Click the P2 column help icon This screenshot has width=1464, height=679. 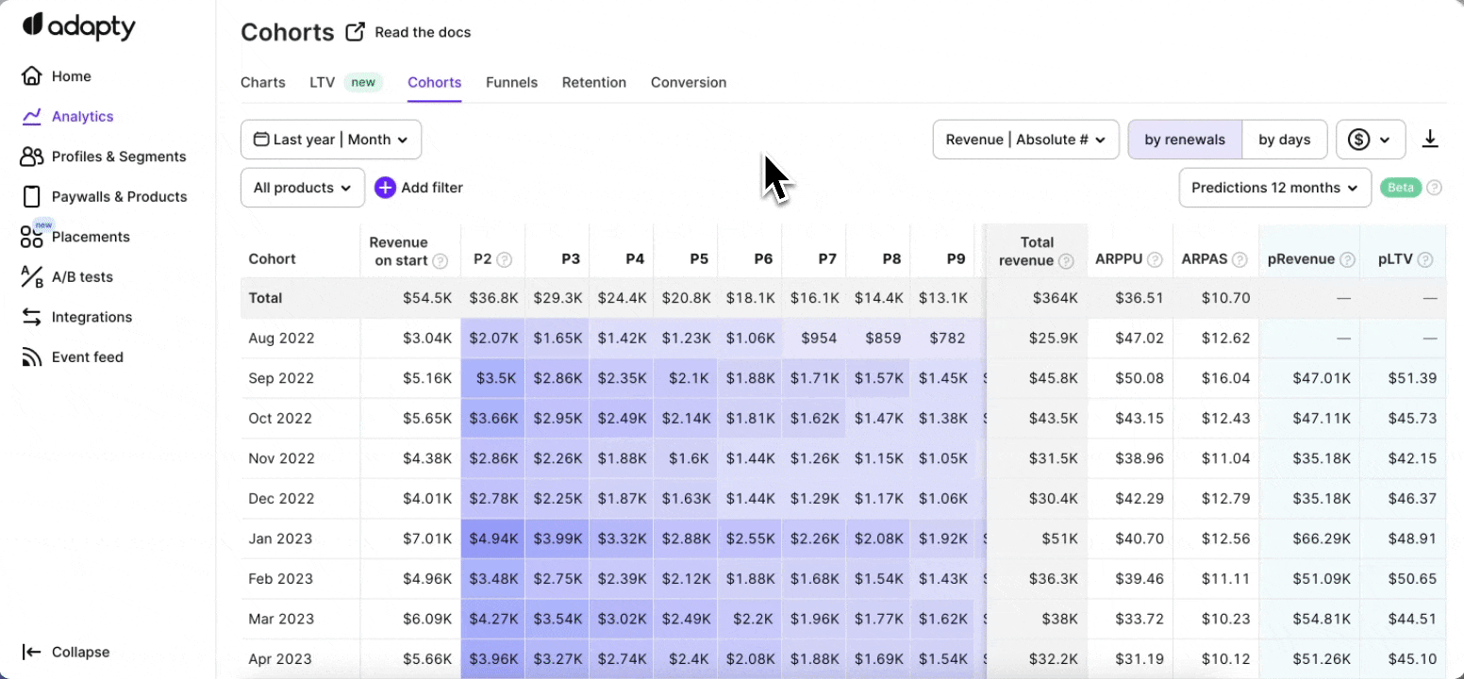[x=505, y=259]
